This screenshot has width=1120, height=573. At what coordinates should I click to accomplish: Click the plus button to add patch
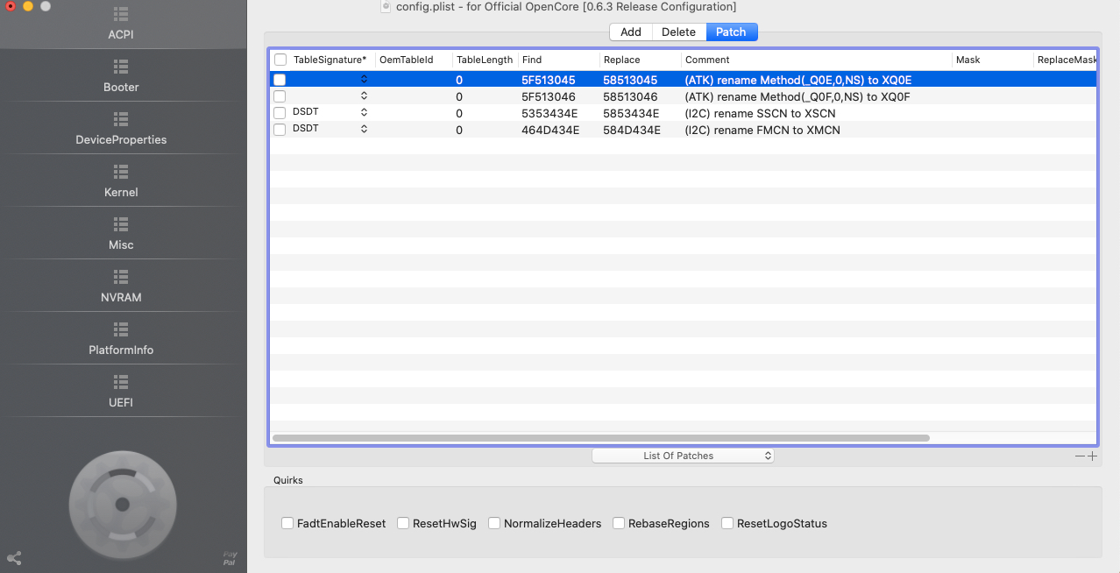click(1092, 456)
